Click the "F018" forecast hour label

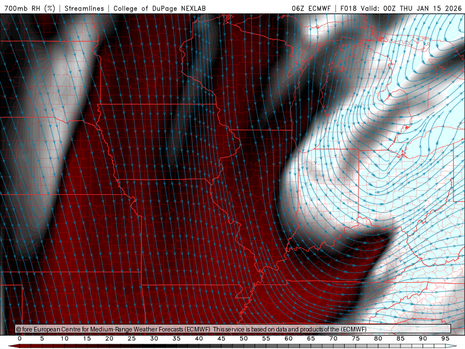(x=348, y=8)
